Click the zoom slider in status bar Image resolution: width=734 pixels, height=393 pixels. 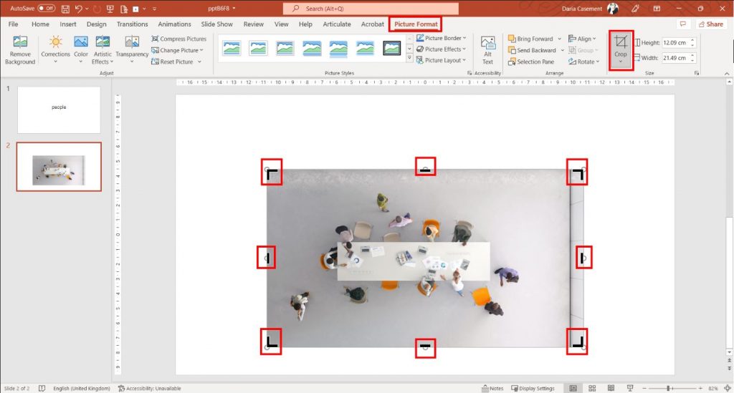pos(668,388)
